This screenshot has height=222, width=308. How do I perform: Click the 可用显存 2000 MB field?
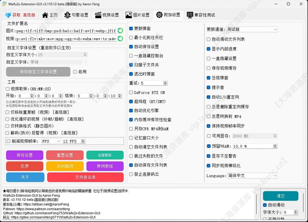click(x=254, y=136)
